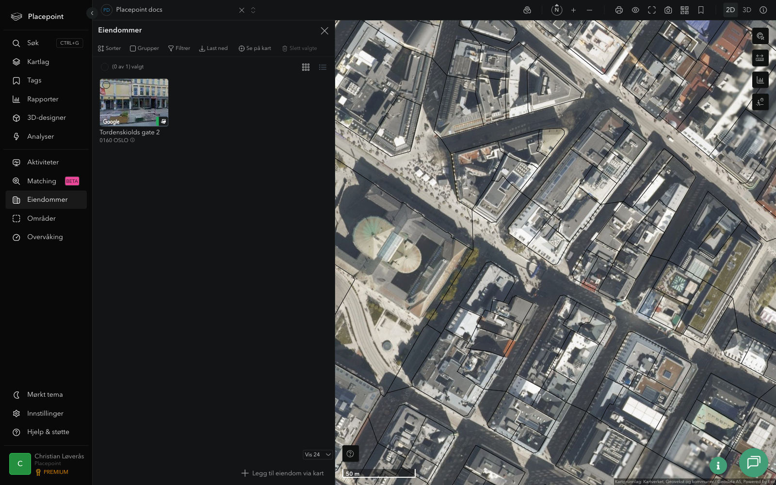Click the camera screenshot icon
The height and width of the screenshot is (485, 776).
click(x=668, y=10)
